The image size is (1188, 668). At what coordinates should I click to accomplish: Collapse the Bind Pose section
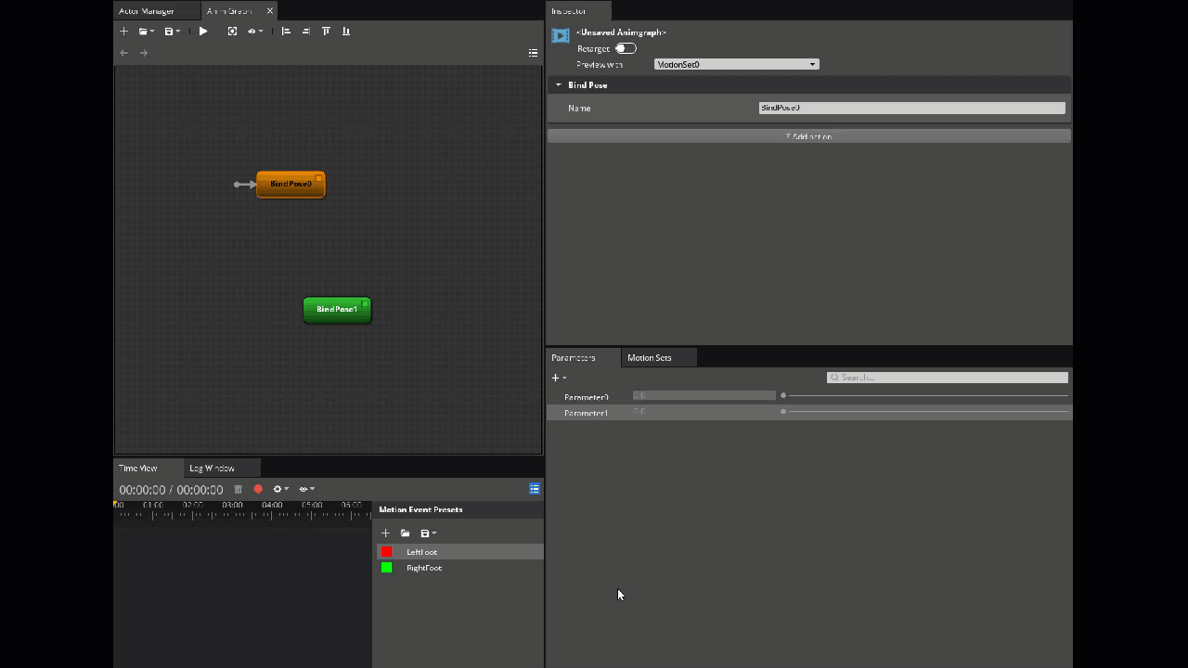[x=559, y=84]
